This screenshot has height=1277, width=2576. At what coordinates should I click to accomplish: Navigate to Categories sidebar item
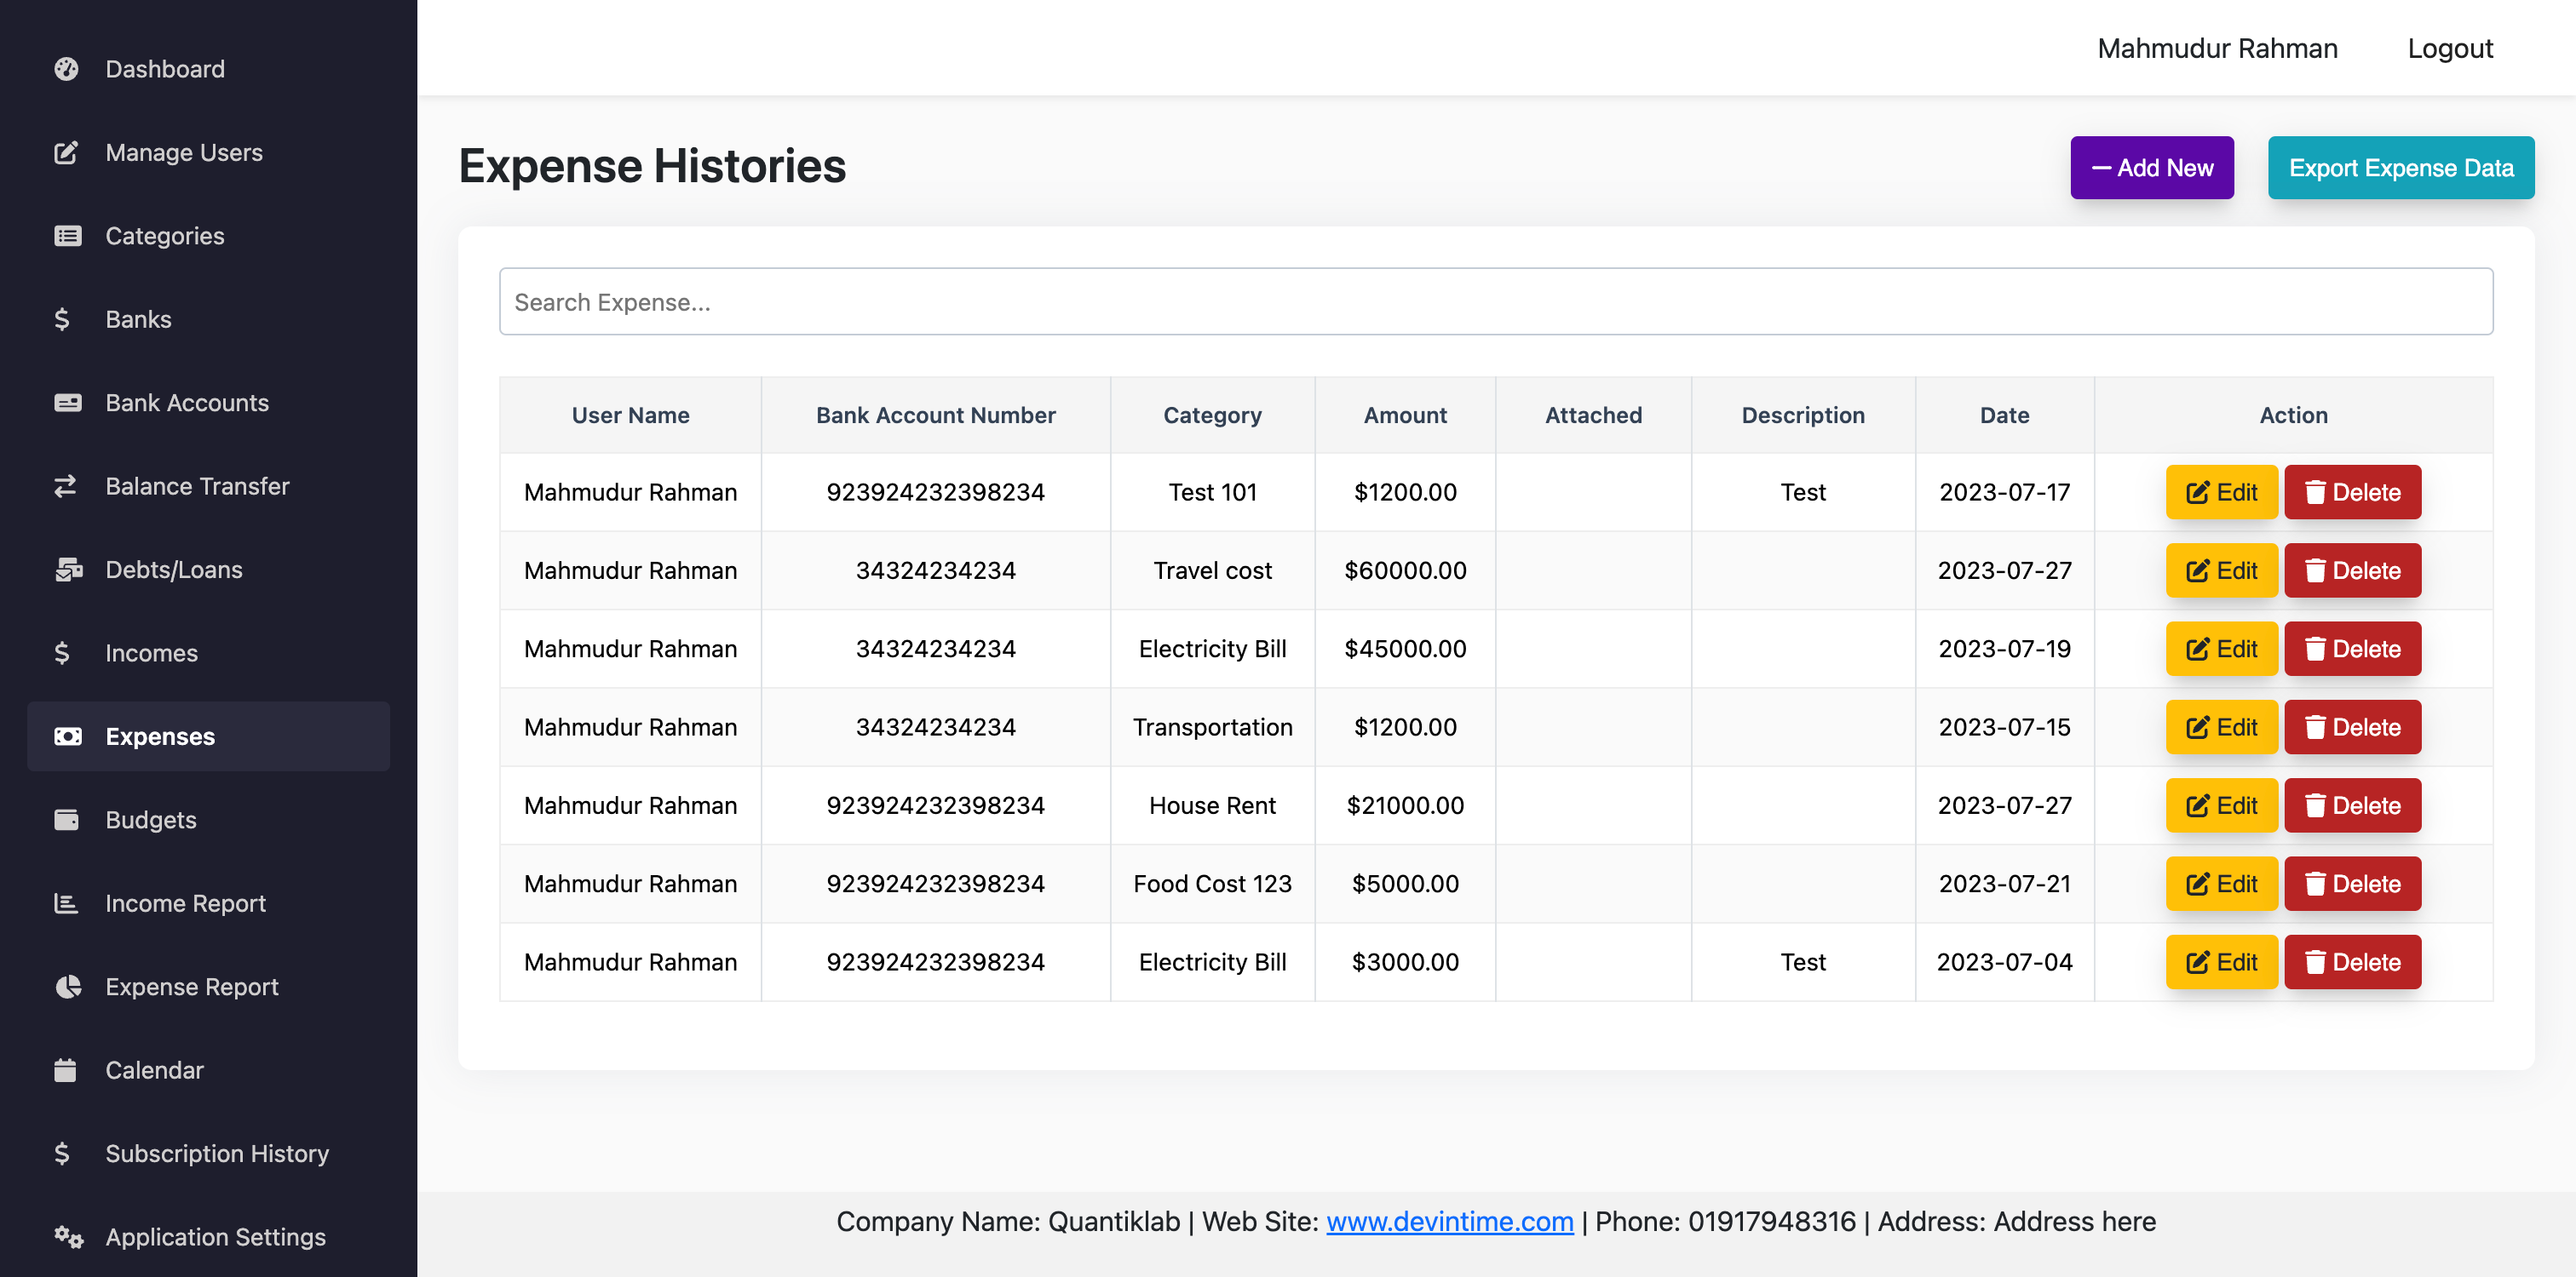(x=164, y=235)
